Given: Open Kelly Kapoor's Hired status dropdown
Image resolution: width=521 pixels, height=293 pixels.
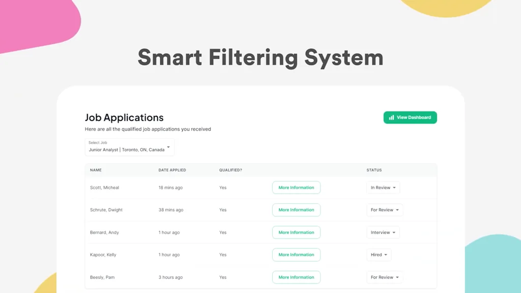Looking at the screenshot, I should (379, 255).
